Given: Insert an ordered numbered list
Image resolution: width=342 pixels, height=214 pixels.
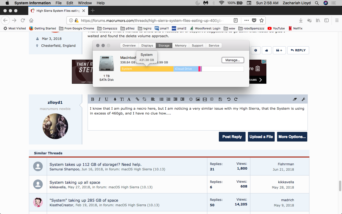Looking at the screenshot, I should click(x=168, y=99).
